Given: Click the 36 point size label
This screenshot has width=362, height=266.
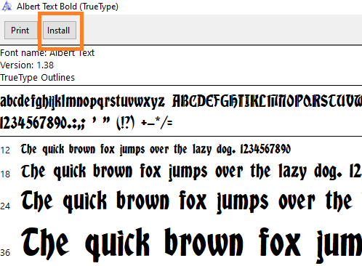Looking at the screenshot, I should point(5,253).
